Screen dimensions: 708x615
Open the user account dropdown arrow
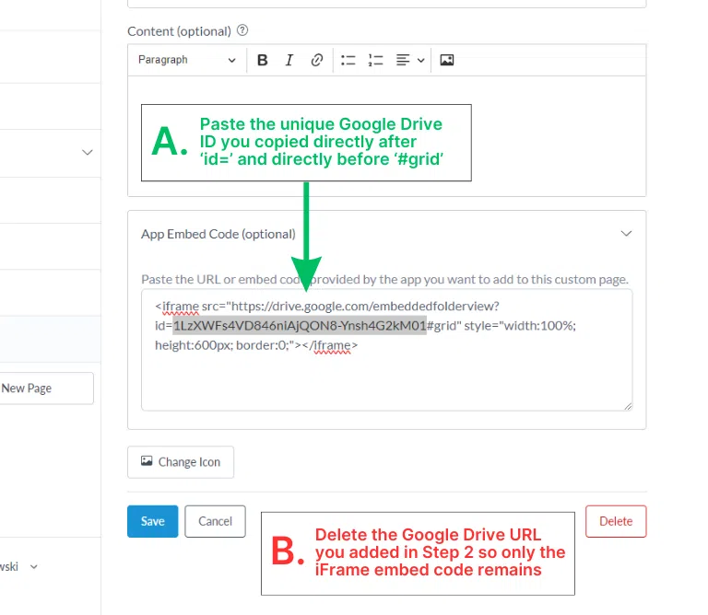pos(34,566)
